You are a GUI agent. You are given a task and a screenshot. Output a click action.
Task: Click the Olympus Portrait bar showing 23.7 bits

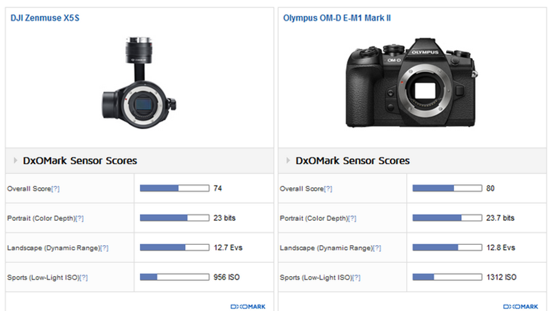click(x=447, y=218)
